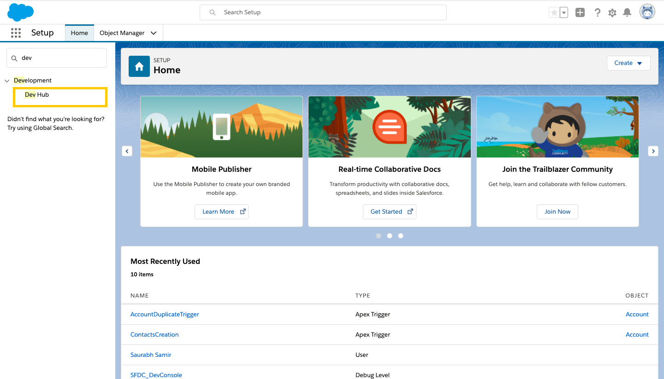
Task: Select the Object Manager tab
Action: point(122,33)
